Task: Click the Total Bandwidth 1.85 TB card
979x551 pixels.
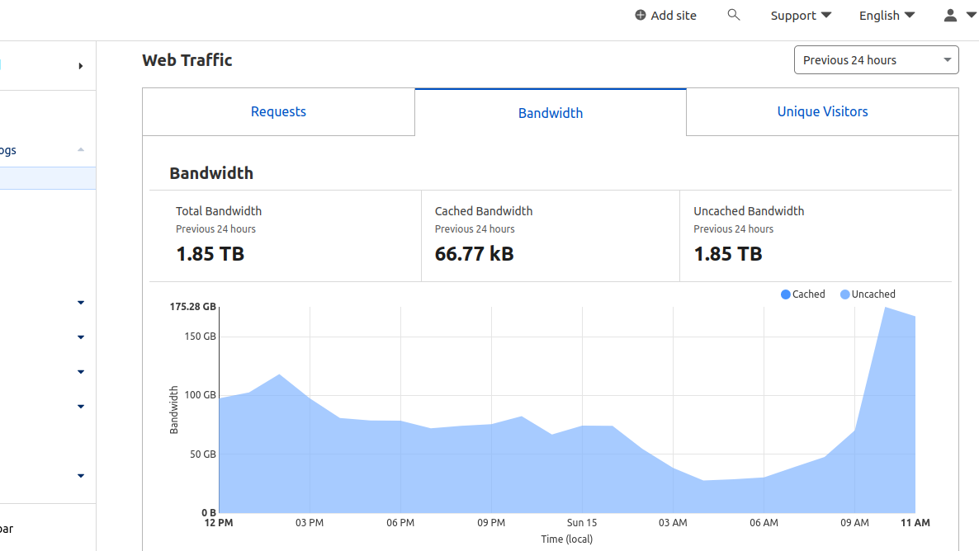Action: 286,236
